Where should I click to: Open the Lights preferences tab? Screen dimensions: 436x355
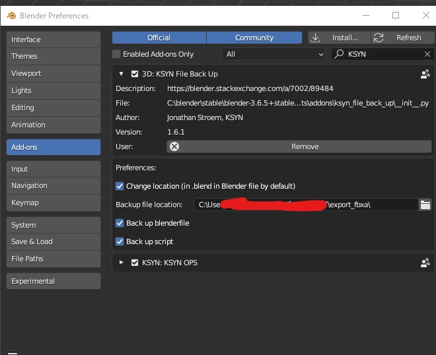pos(54,90)
